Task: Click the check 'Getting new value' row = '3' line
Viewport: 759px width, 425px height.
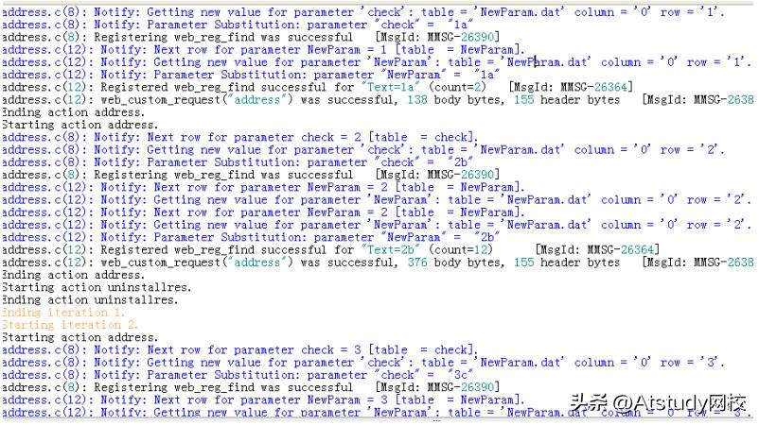Action: tap(363, 363)
